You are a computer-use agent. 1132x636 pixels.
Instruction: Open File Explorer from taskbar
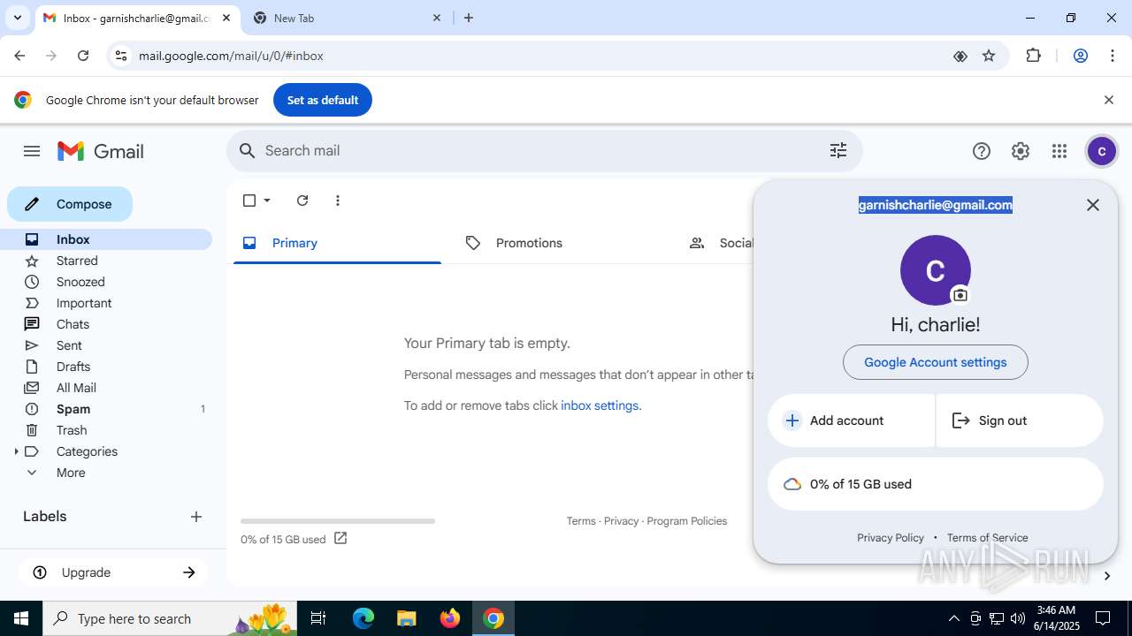406,618
